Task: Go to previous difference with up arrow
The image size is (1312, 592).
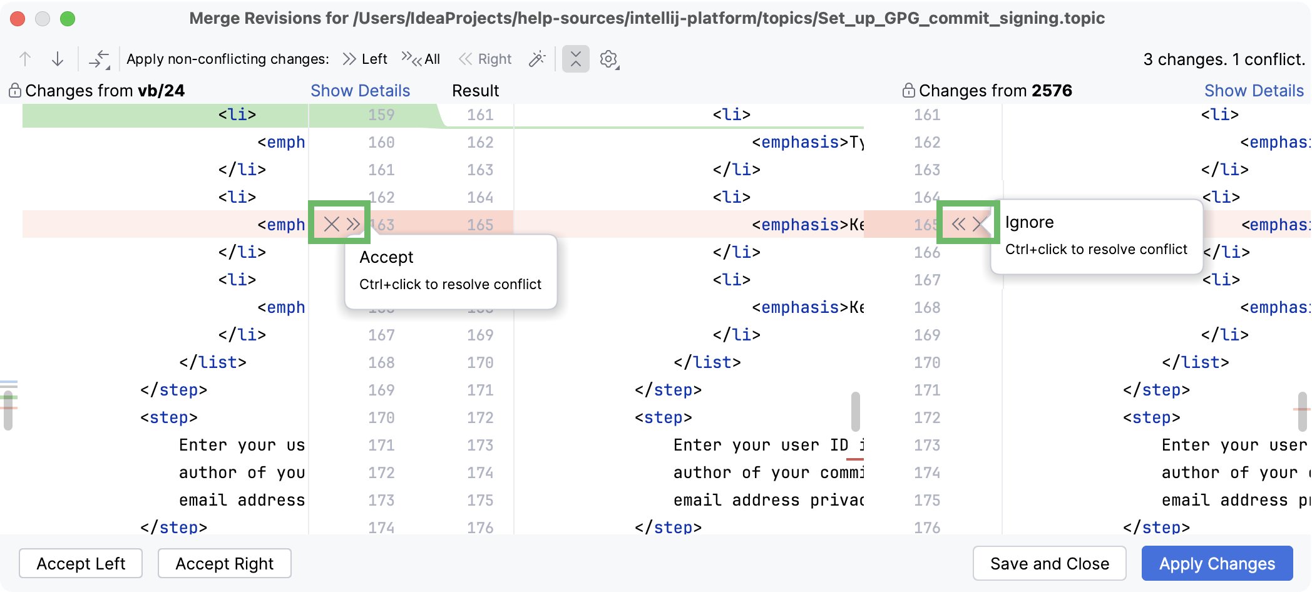Action: point(25,59)
